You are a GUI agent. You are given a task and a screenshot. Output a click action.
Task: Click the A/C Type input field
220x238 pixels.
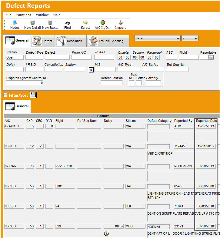coord(129,69)
